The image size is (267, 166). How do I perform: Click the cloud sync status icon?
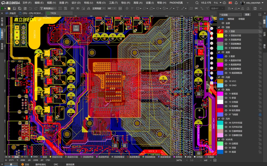pos(225,3)
